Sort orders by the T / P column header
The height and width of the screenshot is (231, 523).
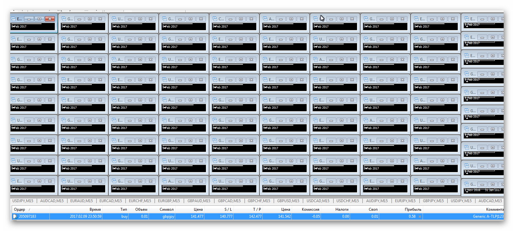(x=248, y=209)
